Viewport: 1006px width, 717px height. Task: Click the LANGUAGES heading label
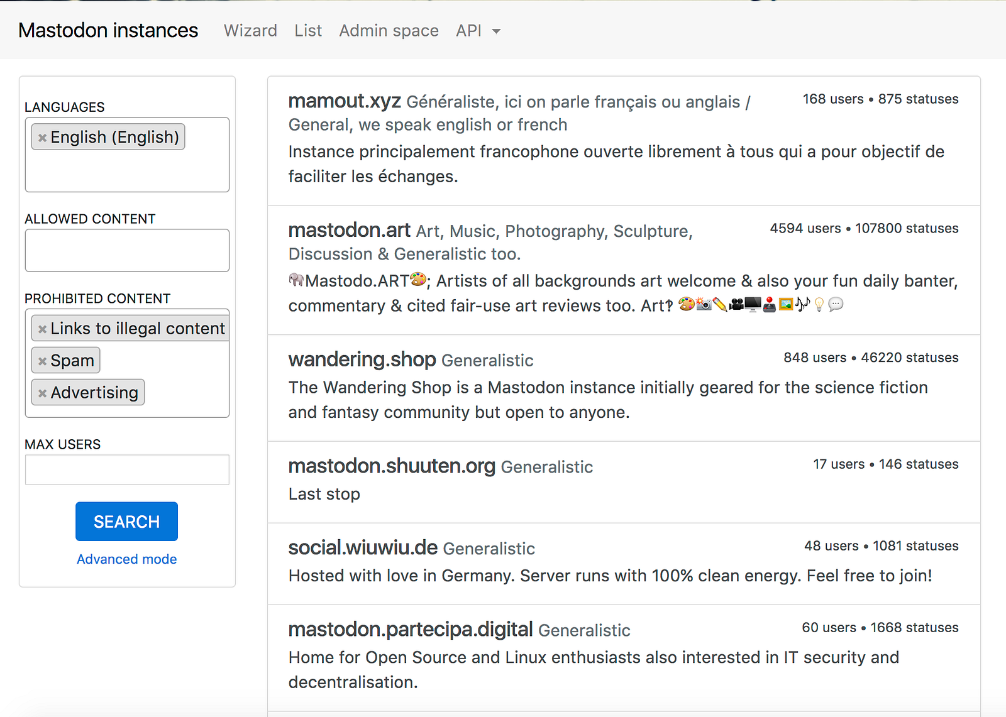pyautogui.click(x=65, y=107)
